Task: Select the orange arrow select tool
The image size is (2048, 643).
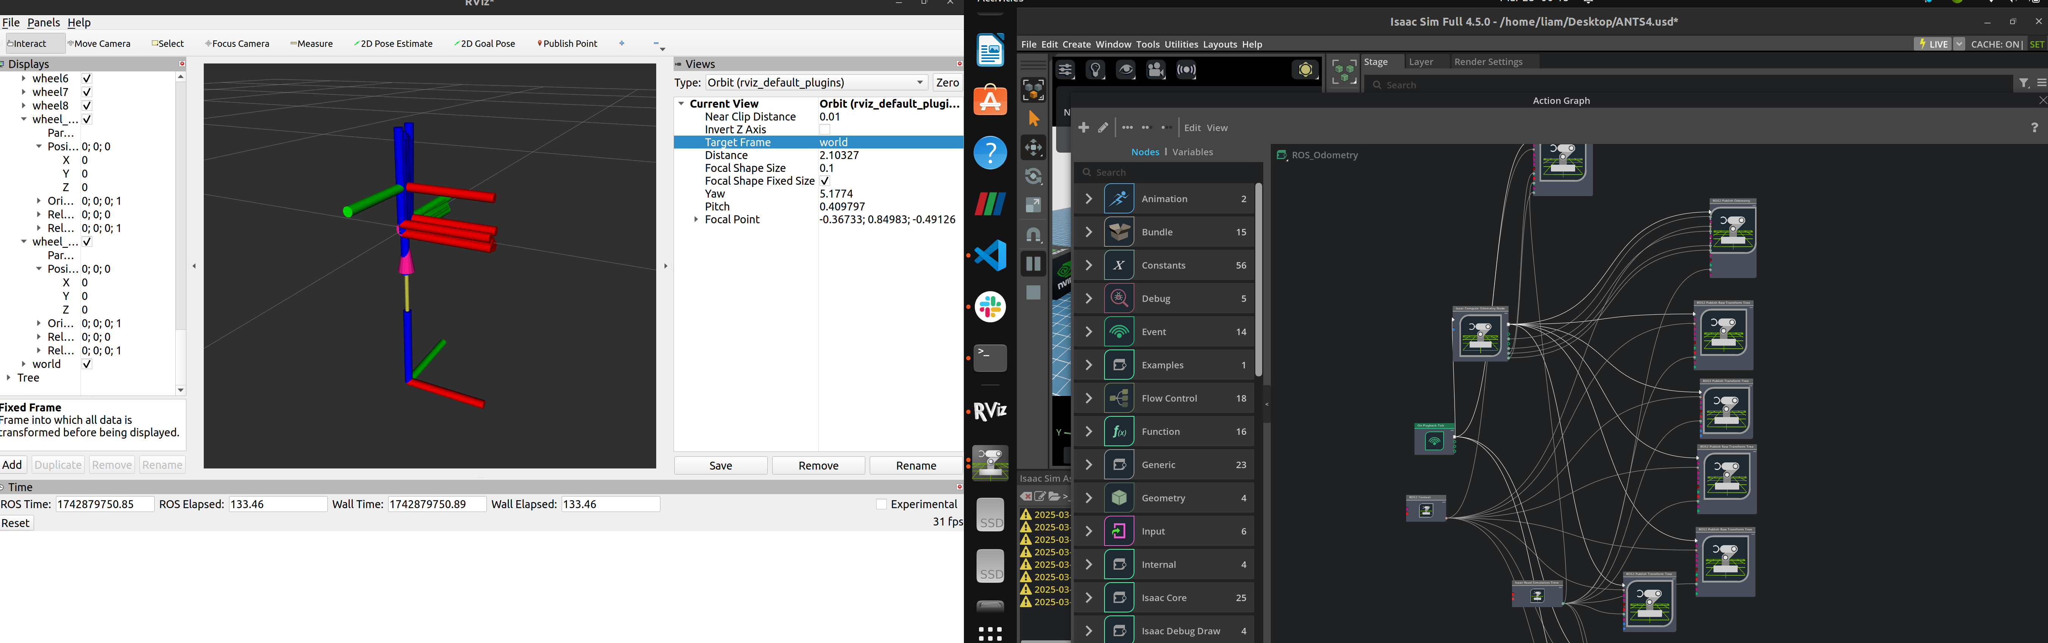Action: 1033,118
